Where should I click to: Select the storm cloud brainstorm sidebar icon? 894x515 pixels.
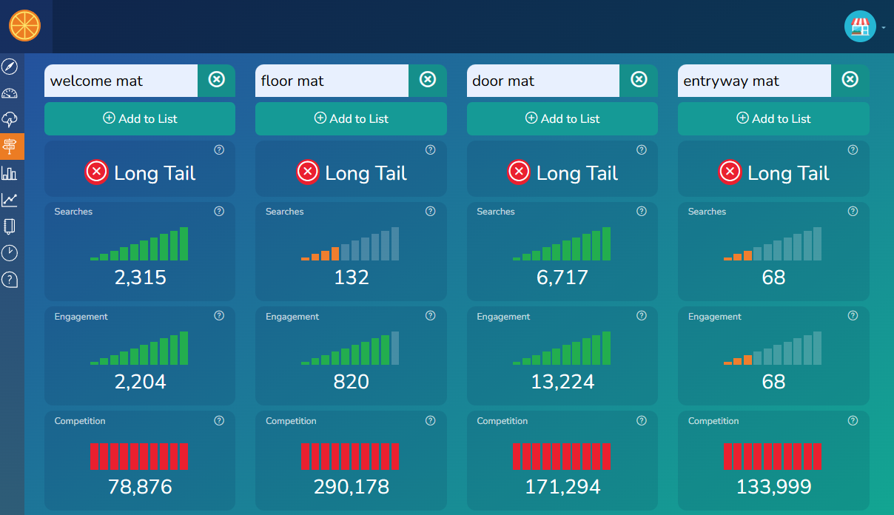point(10,120)
